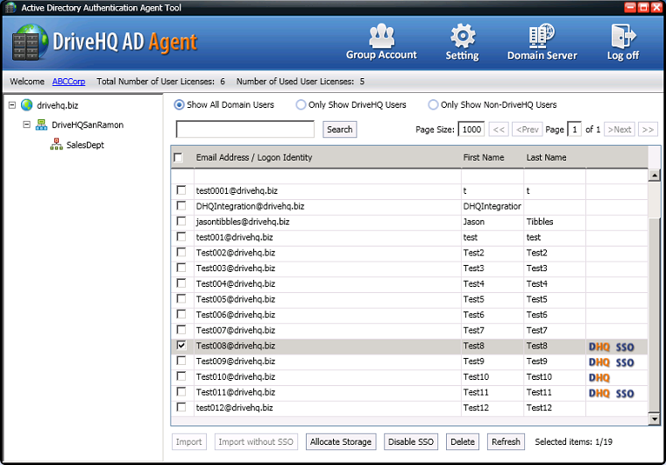Open the Setting gear icon
This screenshot has height=465, width=666.
[x=462, y=36]
